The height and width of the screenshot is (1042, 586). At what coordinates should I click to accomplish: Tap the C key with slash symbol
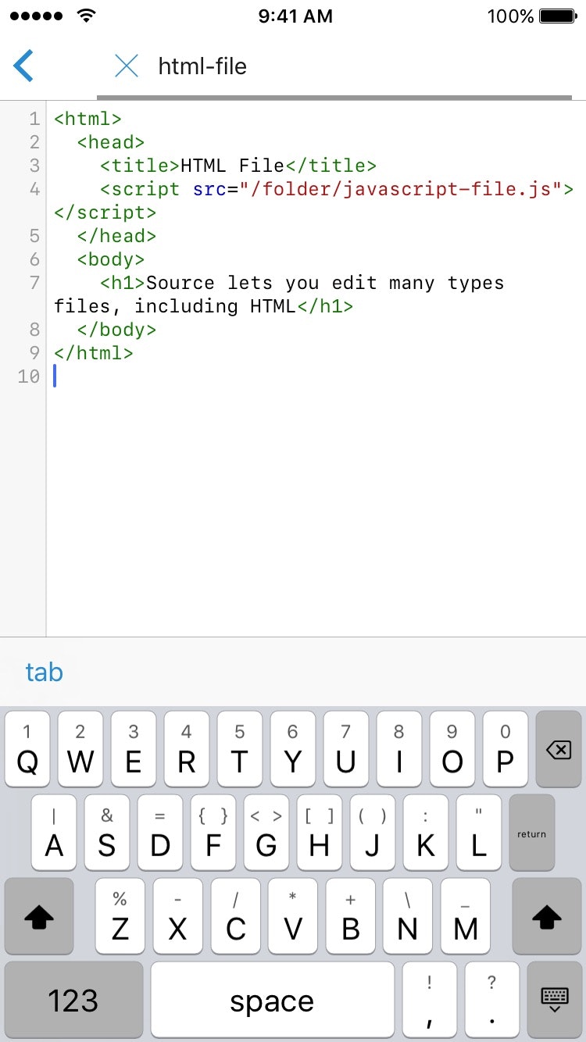236,916
